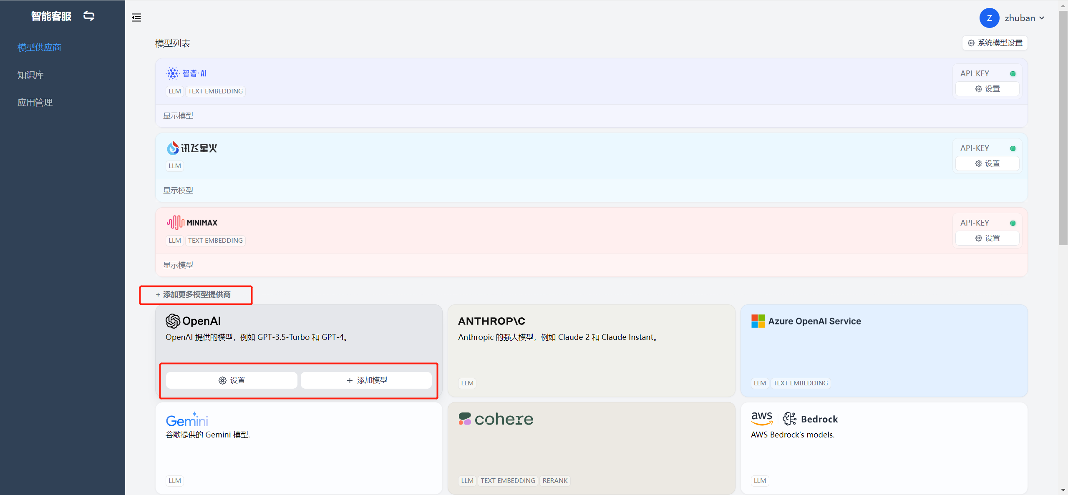This screenshot has height=495, width=1068.
Task: Click the cohere logo
Action: [x=496, y=419]
